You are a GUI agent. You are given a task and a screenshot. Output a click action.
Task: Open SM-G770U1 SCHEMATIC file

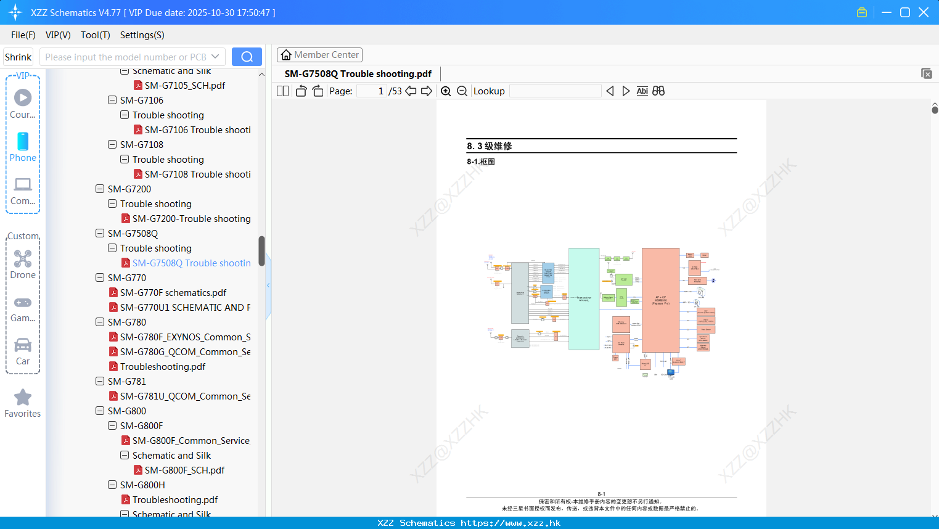(x=180, y=307)
